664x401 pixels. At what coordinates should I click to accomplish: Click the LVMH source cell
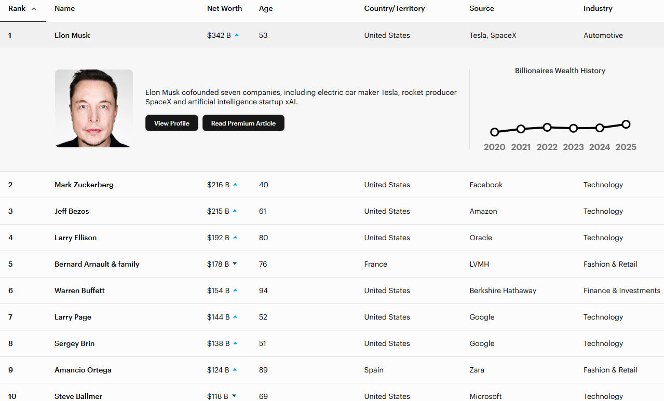pyautogui.click(x=479, y=264)
